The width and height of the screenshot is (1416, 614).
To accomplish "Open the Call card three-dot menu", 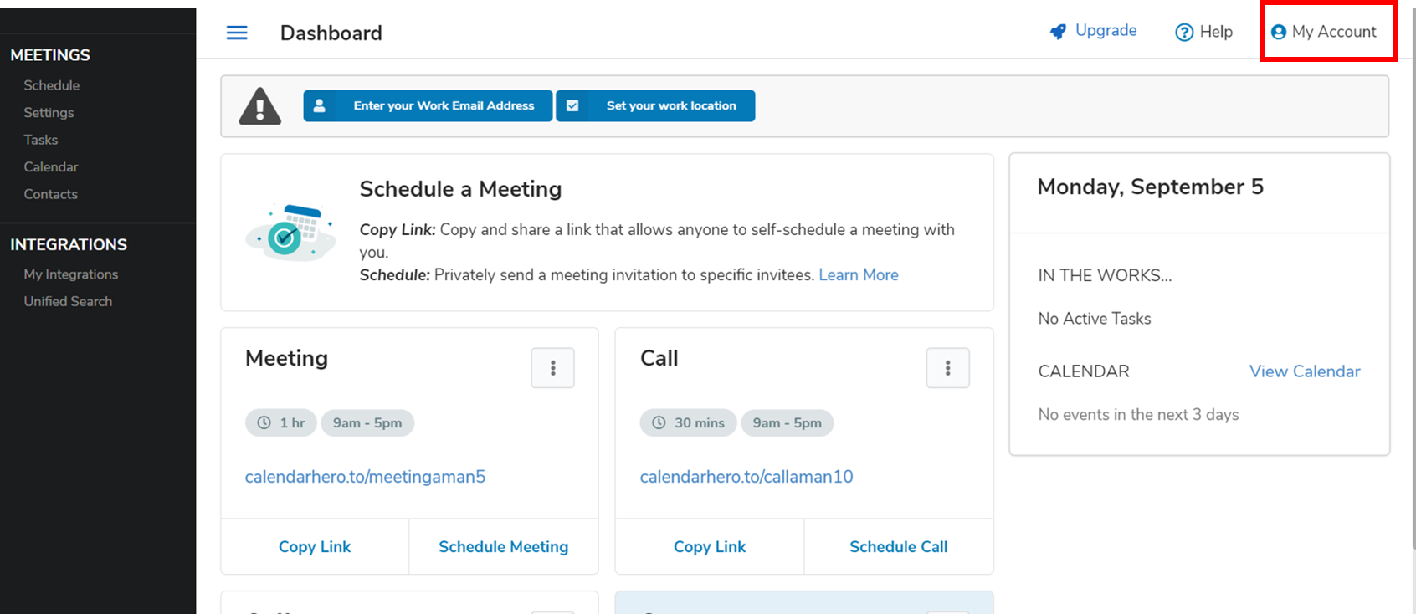I will [x=947, y=368].
